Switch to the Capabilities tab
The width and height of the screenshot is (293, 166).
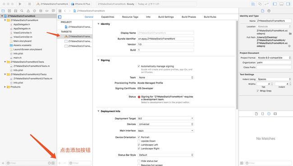pyautogui.click(x=108, y=17)
